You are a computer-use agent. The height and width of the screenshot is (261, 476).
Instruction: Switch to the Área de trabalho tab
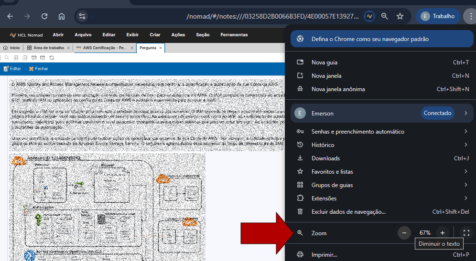click(x=46, y=48)
